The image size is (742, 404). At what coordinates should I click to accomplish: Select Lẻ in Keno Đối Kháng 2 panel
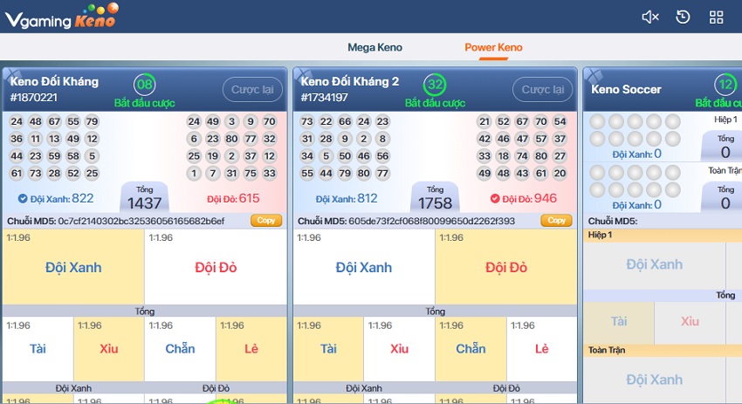tap(542, 349)
